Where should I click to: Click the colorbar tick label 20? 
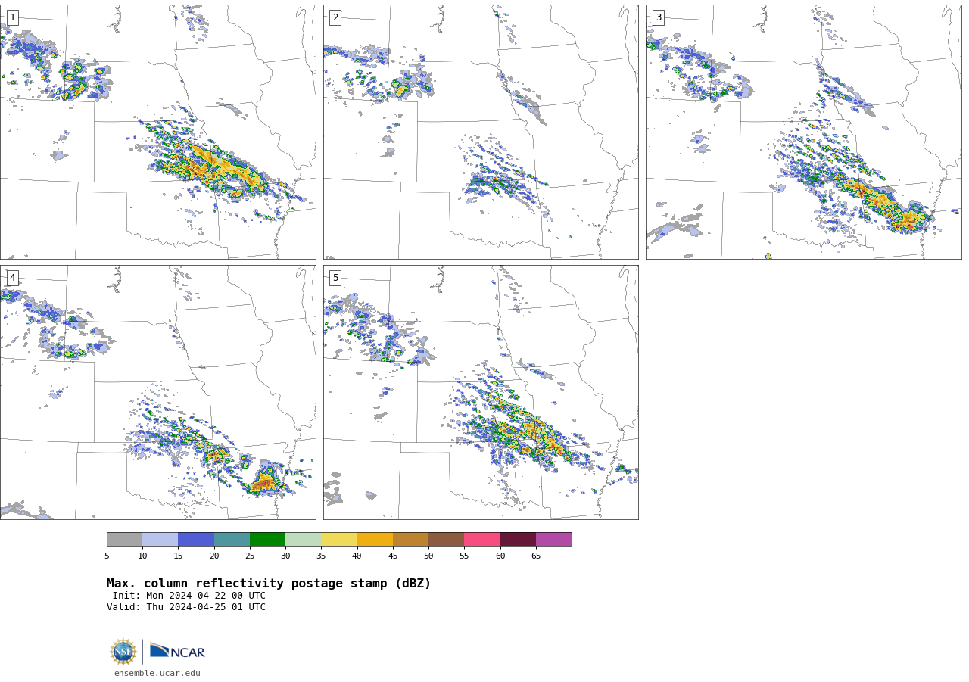point(214,556)
